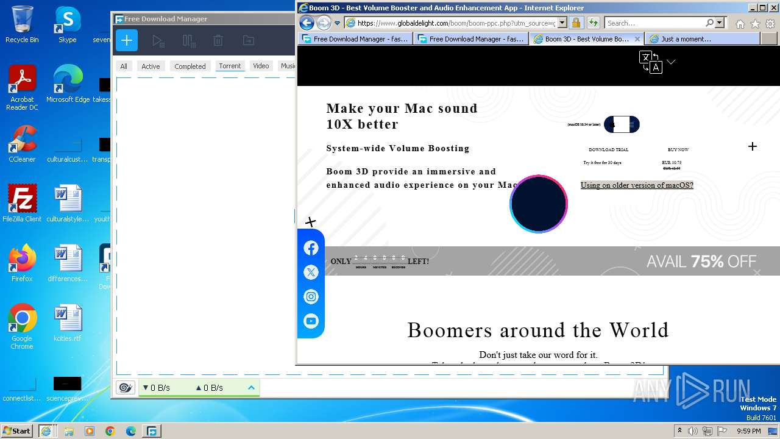The image size is (780, 439).
Task: Close the Boom 3D browser tab
Action: (637, 38)
